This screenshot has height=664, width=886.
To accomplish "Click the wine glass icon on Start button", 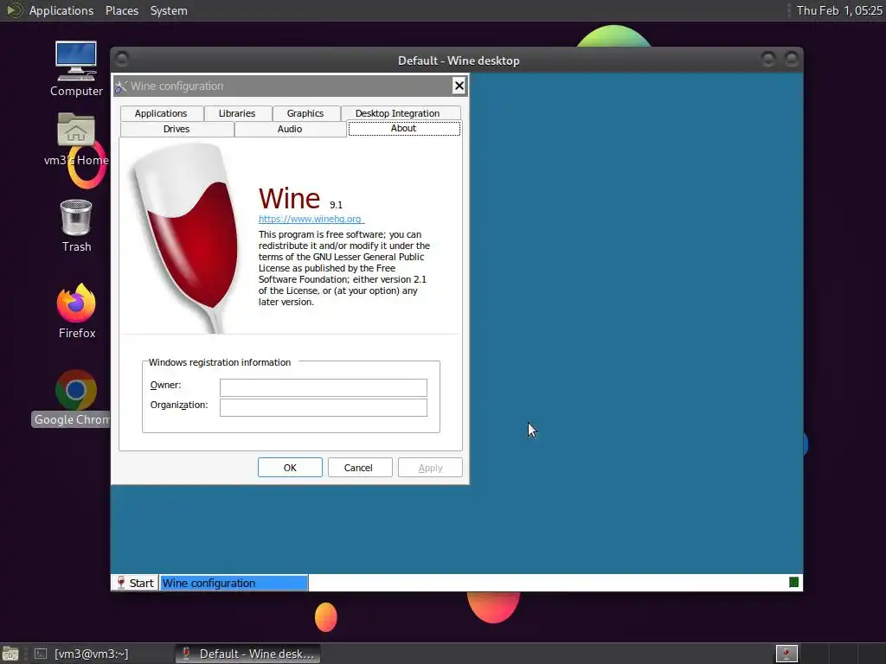I will (x=120, y=583).
